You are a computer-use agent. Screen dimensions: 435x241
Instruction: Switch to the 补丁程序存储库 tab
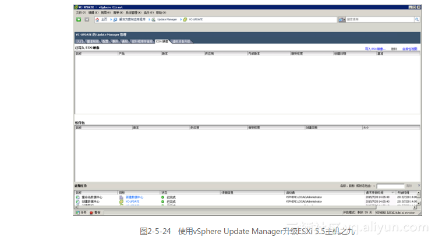(x=142, y=41)
